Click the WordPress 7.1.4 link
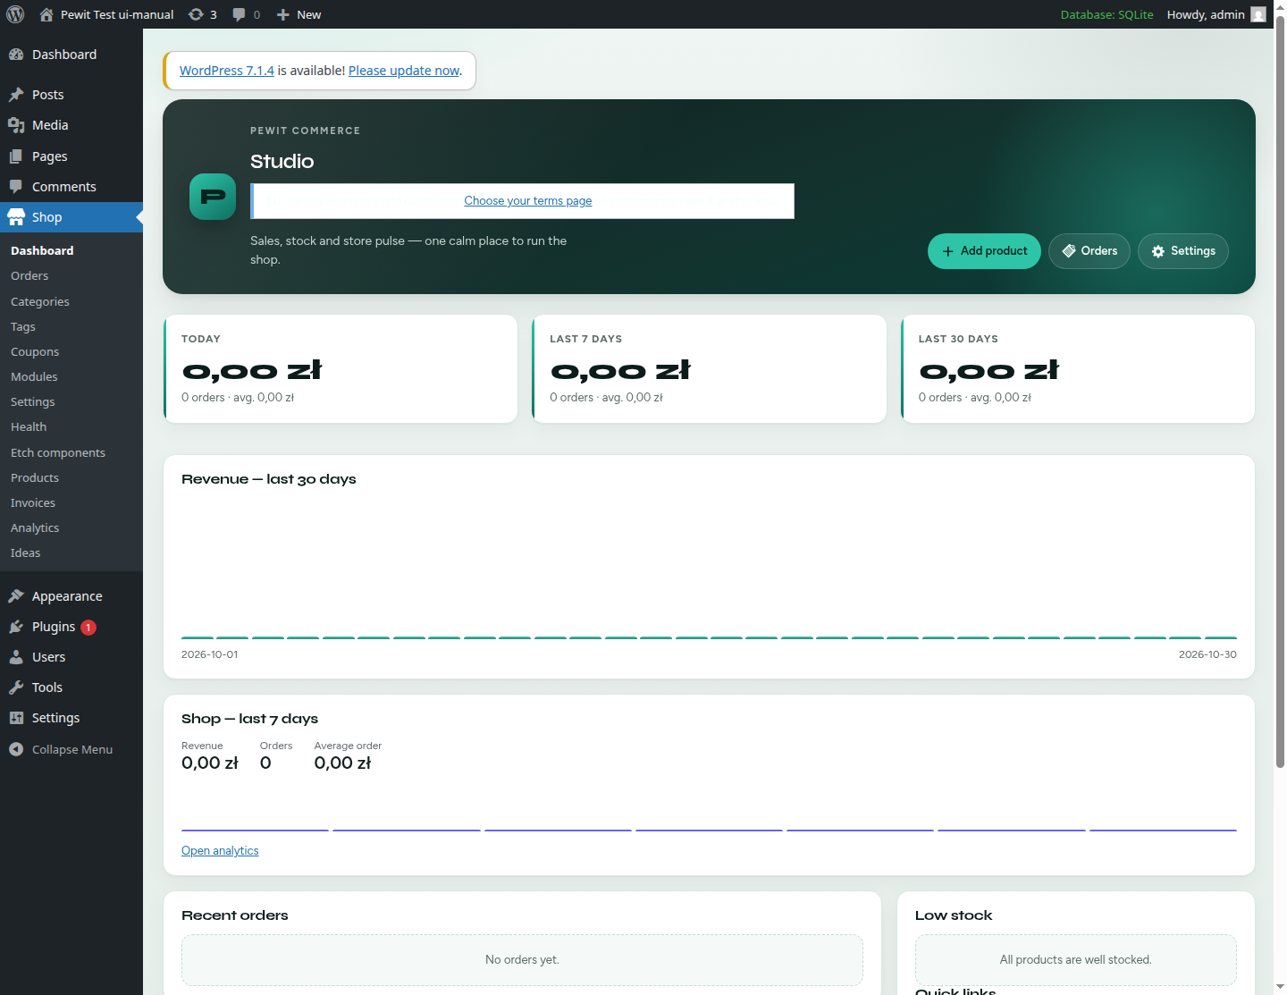The image size is (1287, 995). 227,71
